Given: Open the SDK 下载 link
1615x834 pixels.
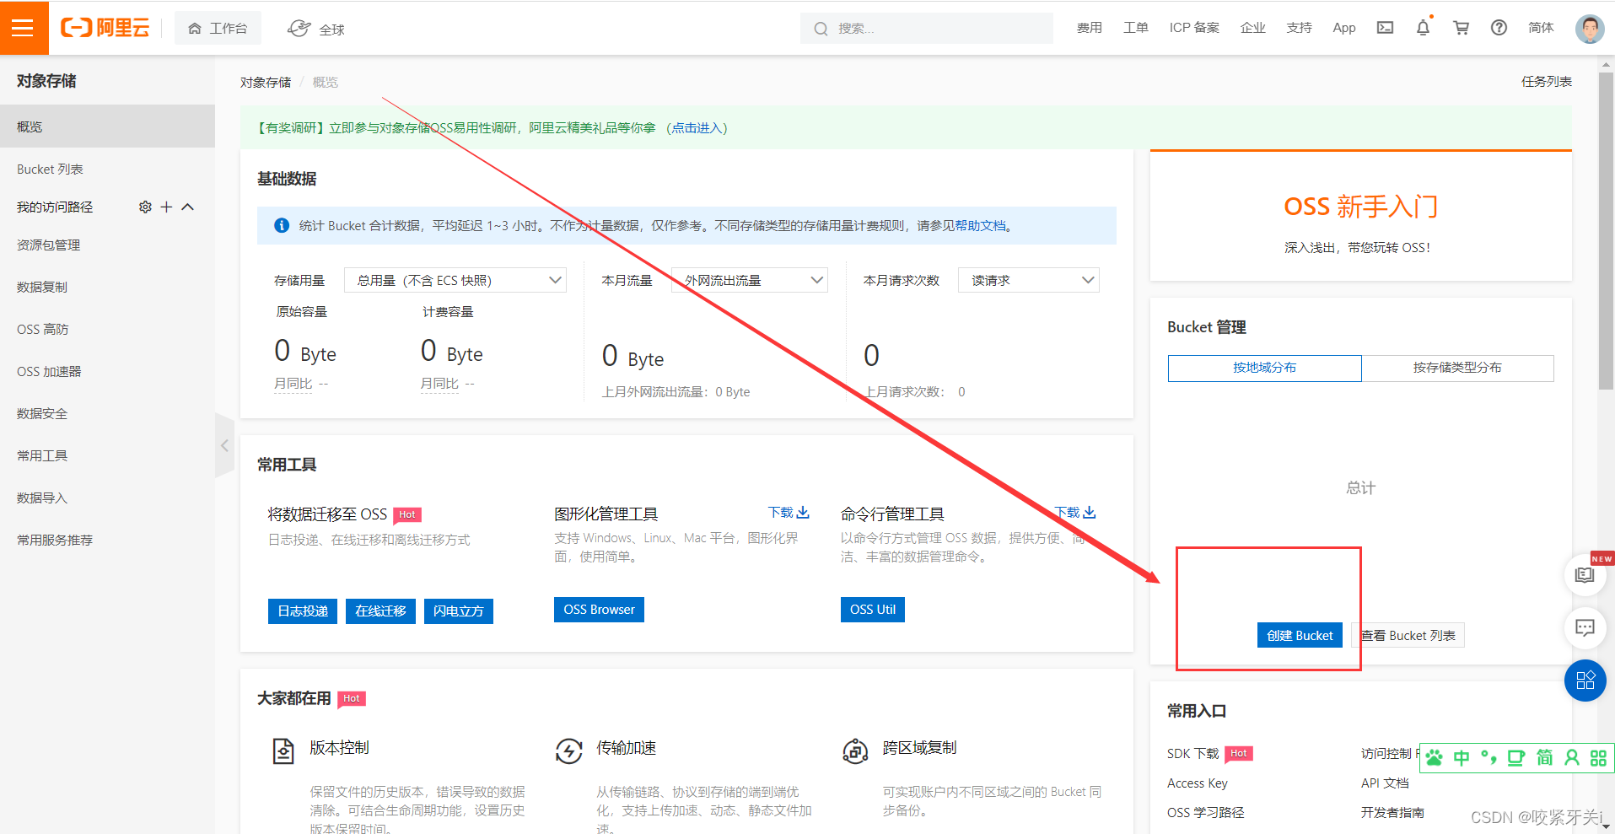Looking at the screenshot, I should point(1192,754).
